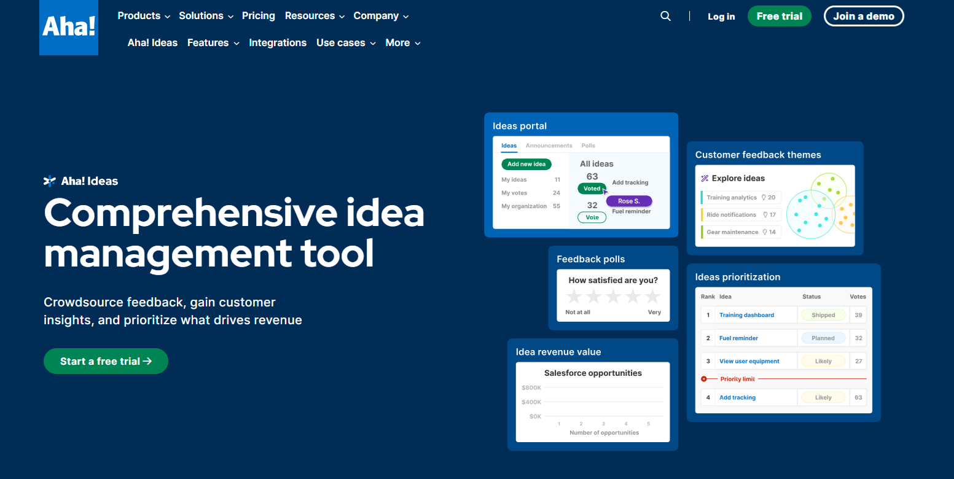954x479 pixels.
Task: Click the Free trial button
Action: point(780,16)
